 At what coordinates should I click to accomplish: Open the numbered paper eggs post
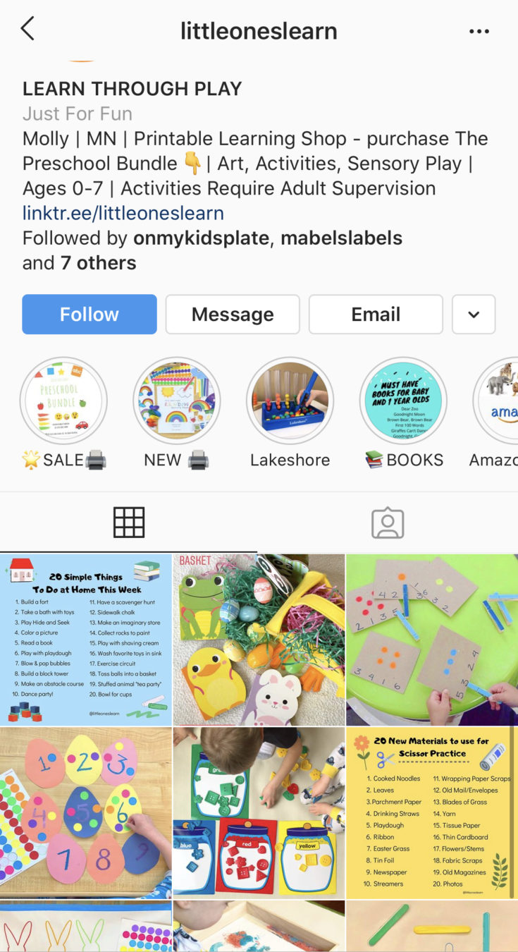point(86,813)
